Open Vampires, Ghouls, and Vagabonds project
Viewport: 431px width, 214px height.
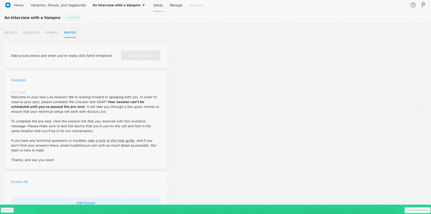tap(58, 5)
